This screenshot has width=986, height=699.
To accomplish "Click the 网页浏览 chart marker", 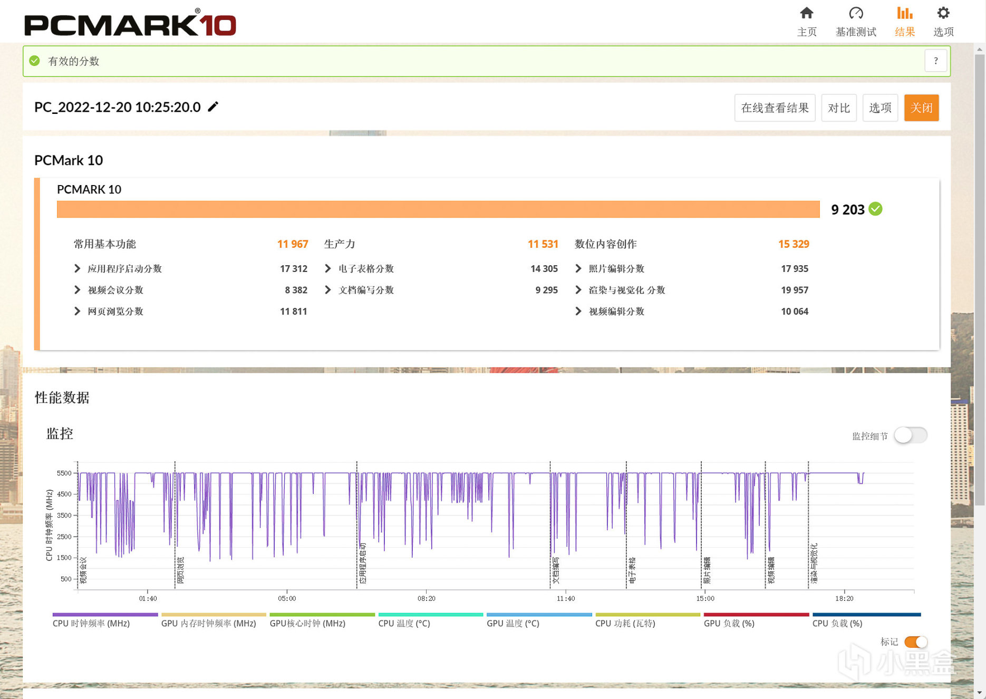I will click(x=181, y=570).
